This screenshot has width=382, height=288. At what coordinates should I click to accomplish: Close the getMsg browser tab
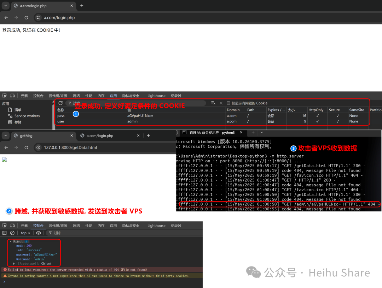click(x=71, y=136)
